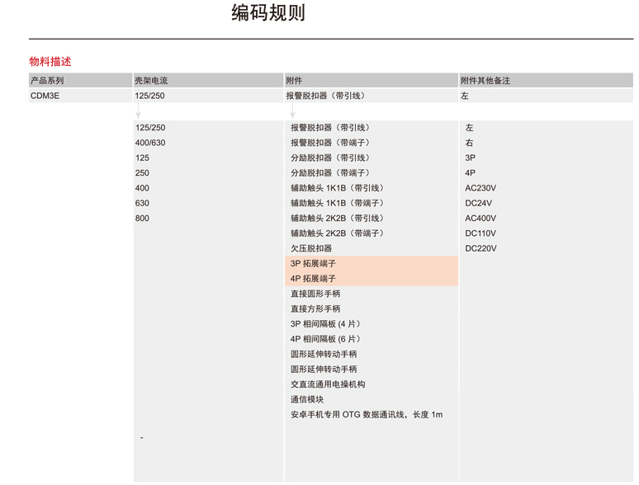Viewport: 639px width, 485px height.
Task: Click the 附件其他备注 column header
Action: pyautogui.click(x=485, y=81)
